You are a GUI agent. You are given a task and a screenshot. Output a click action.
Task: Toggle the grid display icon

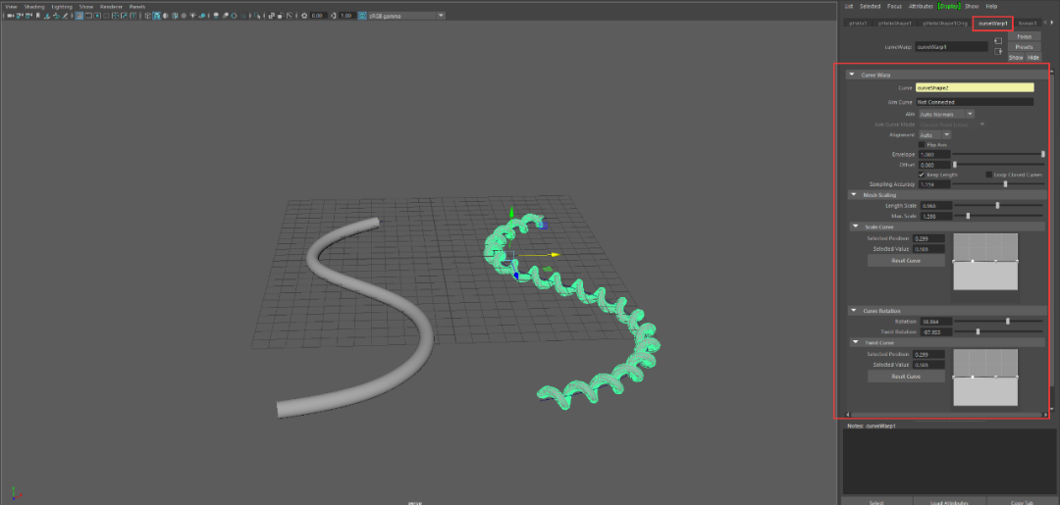[79, 15]
